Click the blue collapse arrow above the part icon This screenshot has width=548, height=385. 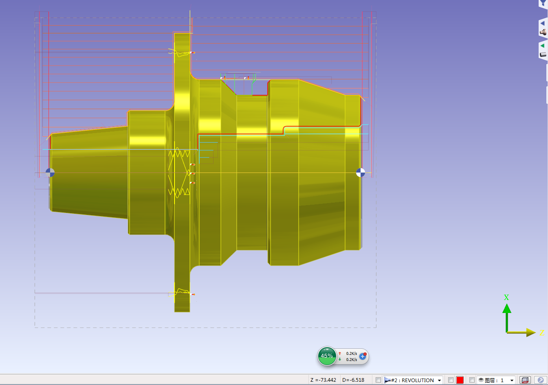[x=542, y=23]
